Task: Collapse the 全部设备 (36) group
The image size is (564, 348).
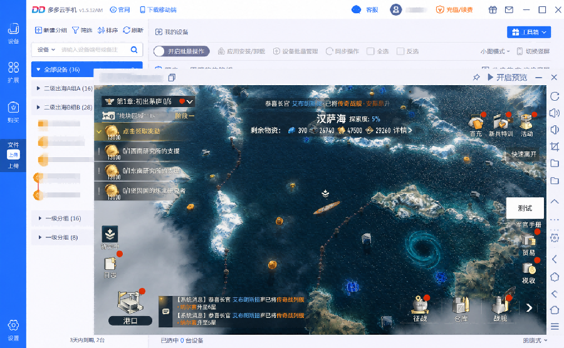Action: pyautogui.click(x=38, y=69)
